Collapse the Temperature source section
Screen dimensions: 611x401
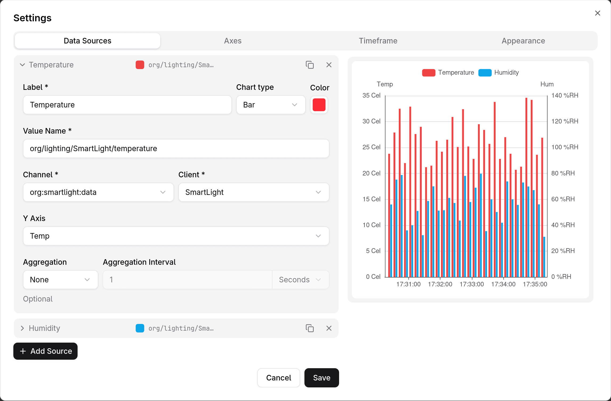(22, 65)
